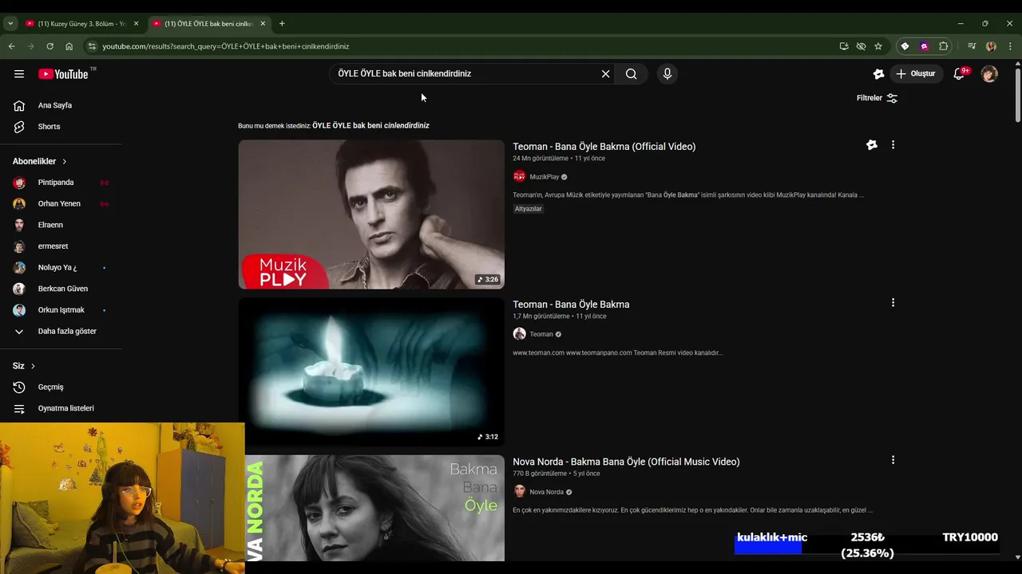Click sparkle icon beside Teoman Official Video

tap(872, 145)
